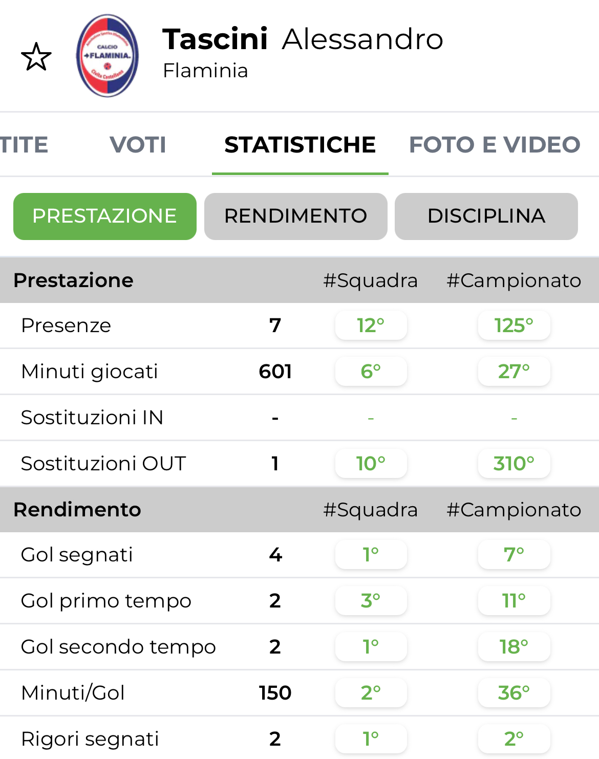This screenshot has width=599, height=759.
Task: Show the RENDIMENTO statistics filter
Action: point(295,216)
